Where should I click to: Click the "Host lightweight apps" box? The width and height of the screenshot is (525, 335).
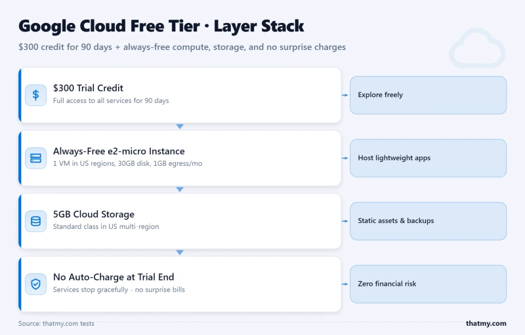coord(429,158)
